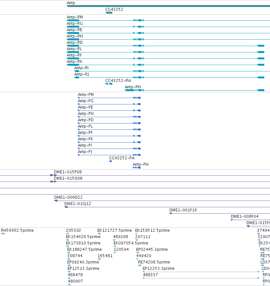This screenshot has width=270, height=286.
Task: Click the 488478 EST label
Action: coord(75,275)
